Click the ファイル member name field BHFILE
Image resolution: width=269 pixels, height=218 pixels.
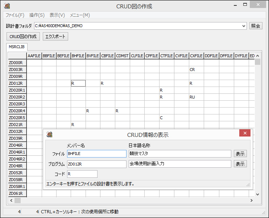[x=97, y=154]
